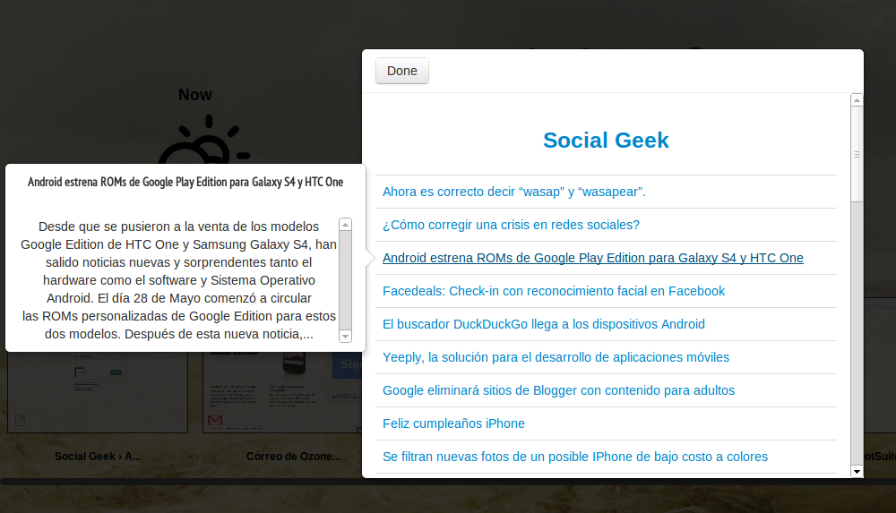Open the Feliz cumpleaños iPhone article

coord(453,423)
